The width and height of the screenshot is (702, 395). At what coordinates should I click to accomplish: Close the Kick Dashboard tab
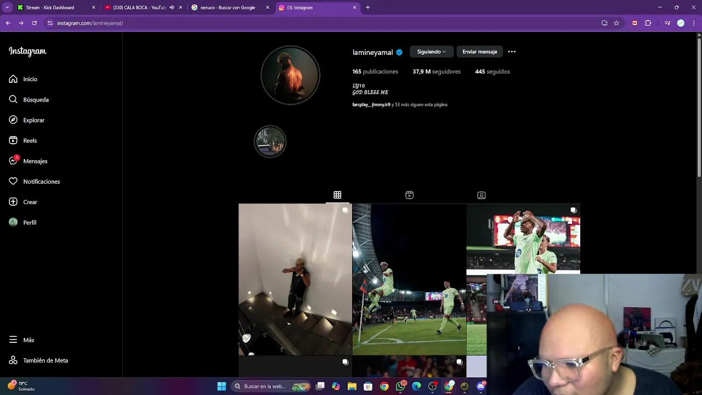(93, 8)
